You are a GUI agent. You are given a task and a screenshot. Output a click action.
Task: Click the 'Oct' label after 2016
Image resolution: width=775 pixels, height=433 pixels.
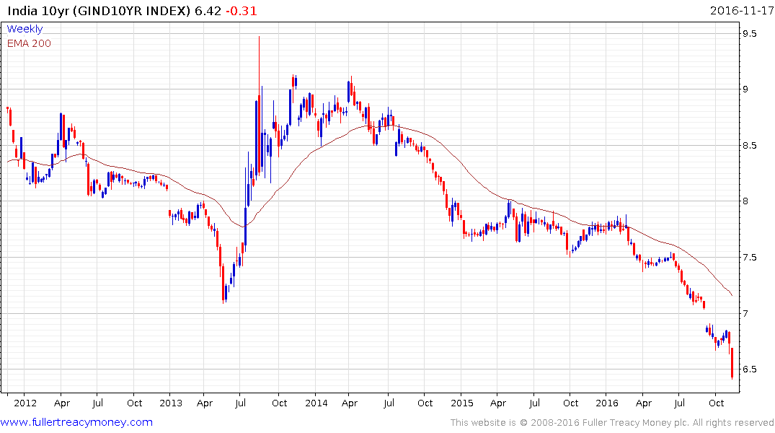[x=716, y=403]
